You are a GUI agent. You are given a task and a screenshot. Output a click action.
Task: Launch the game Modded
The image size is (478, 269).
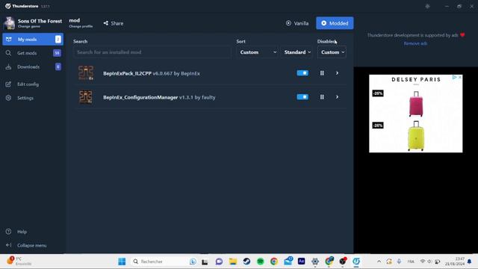[x=335, y=23]
